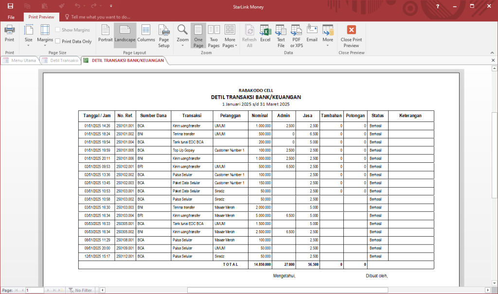Click the date range 1 Januari 2025 s/d 31 Maret 2025
This screenshot has height=294, width=498.
tap(256, 104)
